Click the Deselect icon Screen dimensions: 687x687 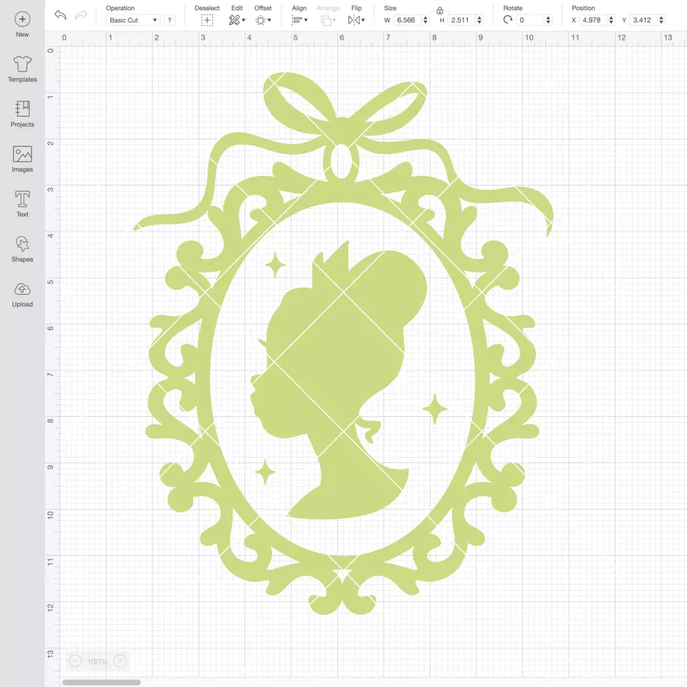[x=207, y=20]
